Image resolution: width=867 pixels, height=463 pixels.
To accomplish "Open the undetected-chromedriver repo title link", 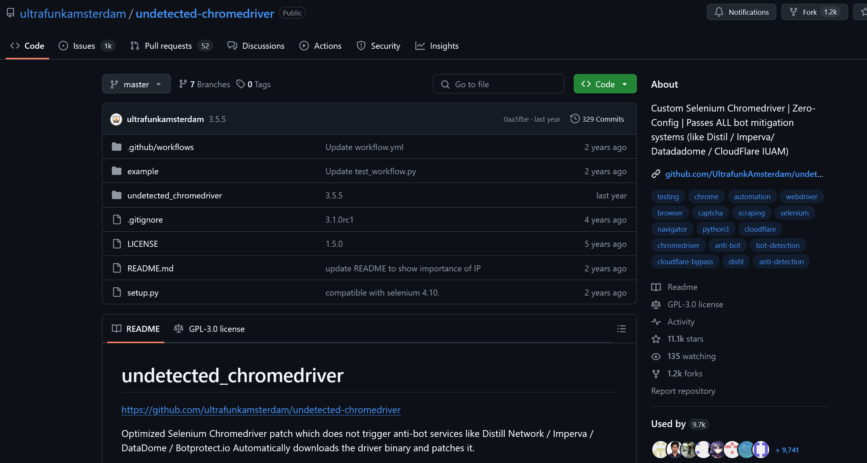I will (205, 14).
